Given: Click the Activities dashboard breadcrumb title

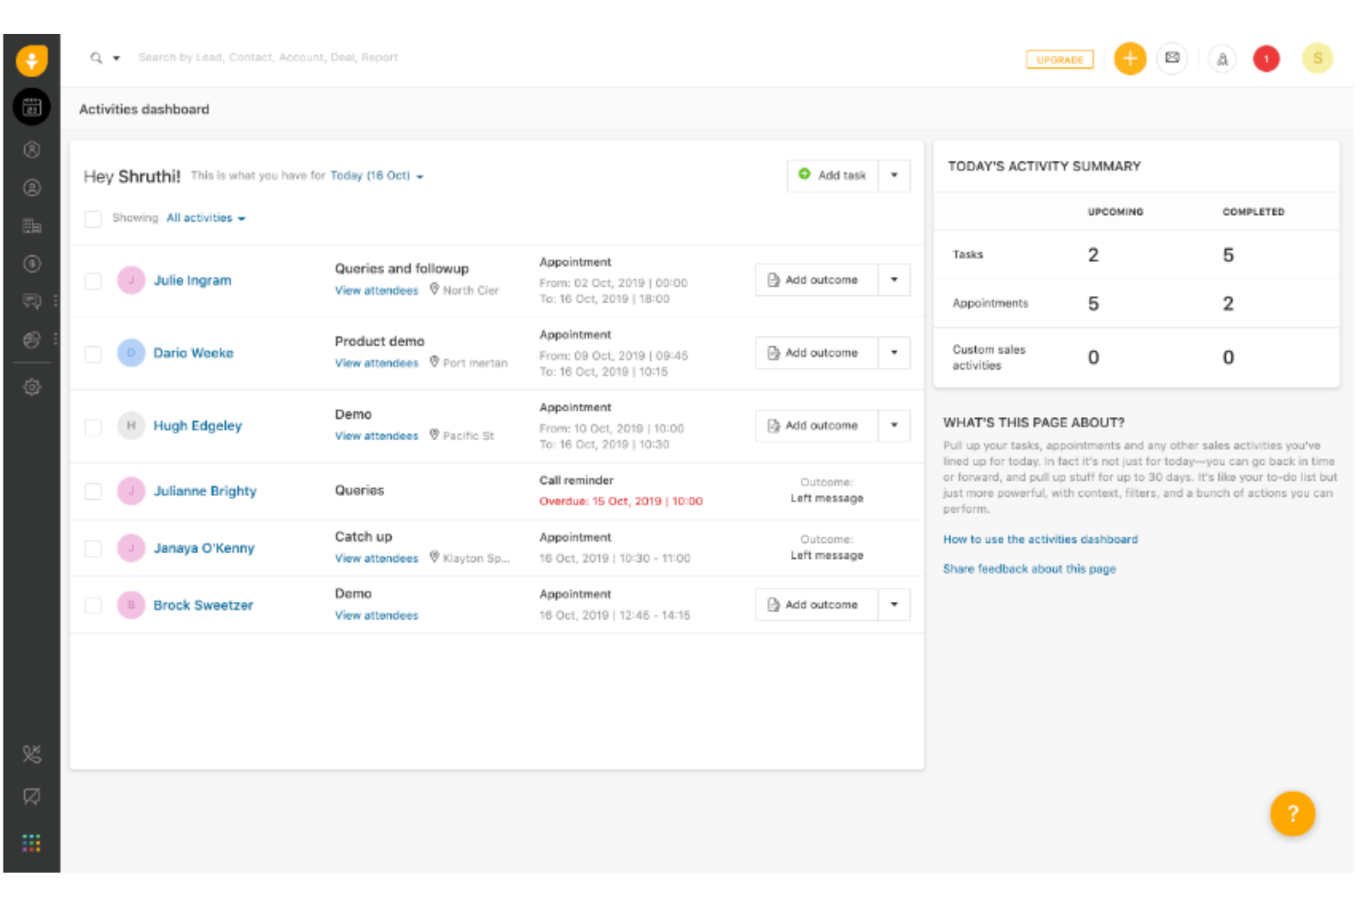Looking at the screenshot, I should 143,108.
